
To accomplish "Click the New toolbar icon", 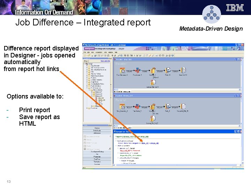I will pos(85,55).
